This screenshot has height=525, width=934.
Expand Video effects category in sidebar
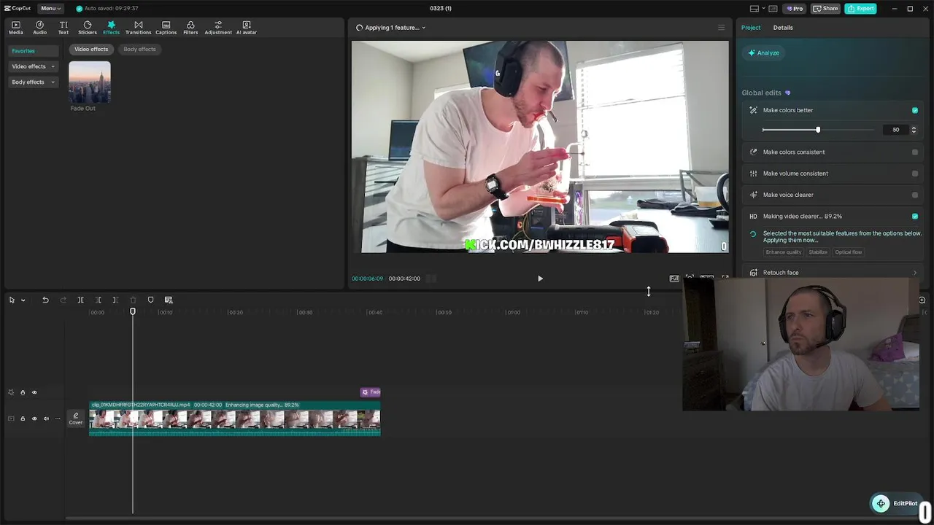point(33,66)
